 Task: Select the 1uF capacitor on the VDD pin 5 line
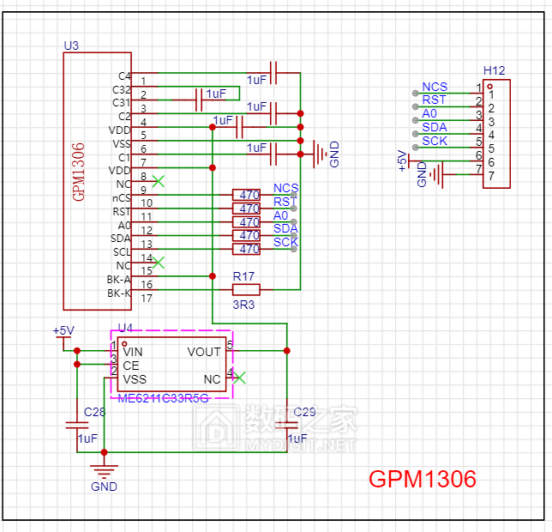239,127
